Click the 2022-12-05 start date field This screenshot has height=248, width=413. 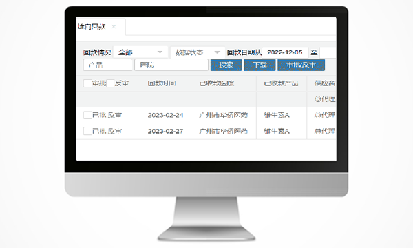285,52
